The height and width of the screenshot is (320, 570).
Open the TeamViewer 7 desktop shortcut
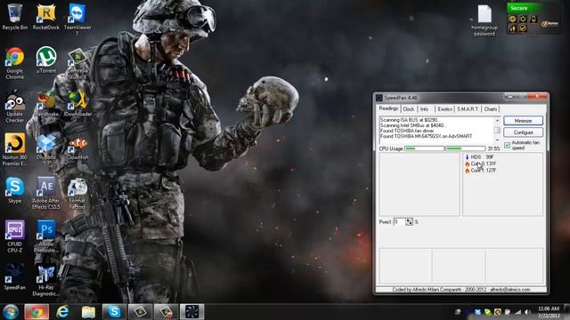[x=77, y=20]
